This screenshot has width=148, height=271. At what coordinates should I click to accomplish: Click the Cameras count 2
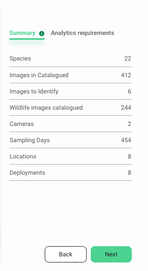click(129, 124)
